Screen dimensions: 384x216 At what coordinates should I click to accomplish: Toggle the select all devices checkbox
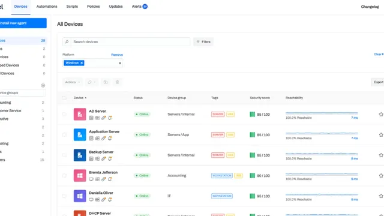pos(64,98)
